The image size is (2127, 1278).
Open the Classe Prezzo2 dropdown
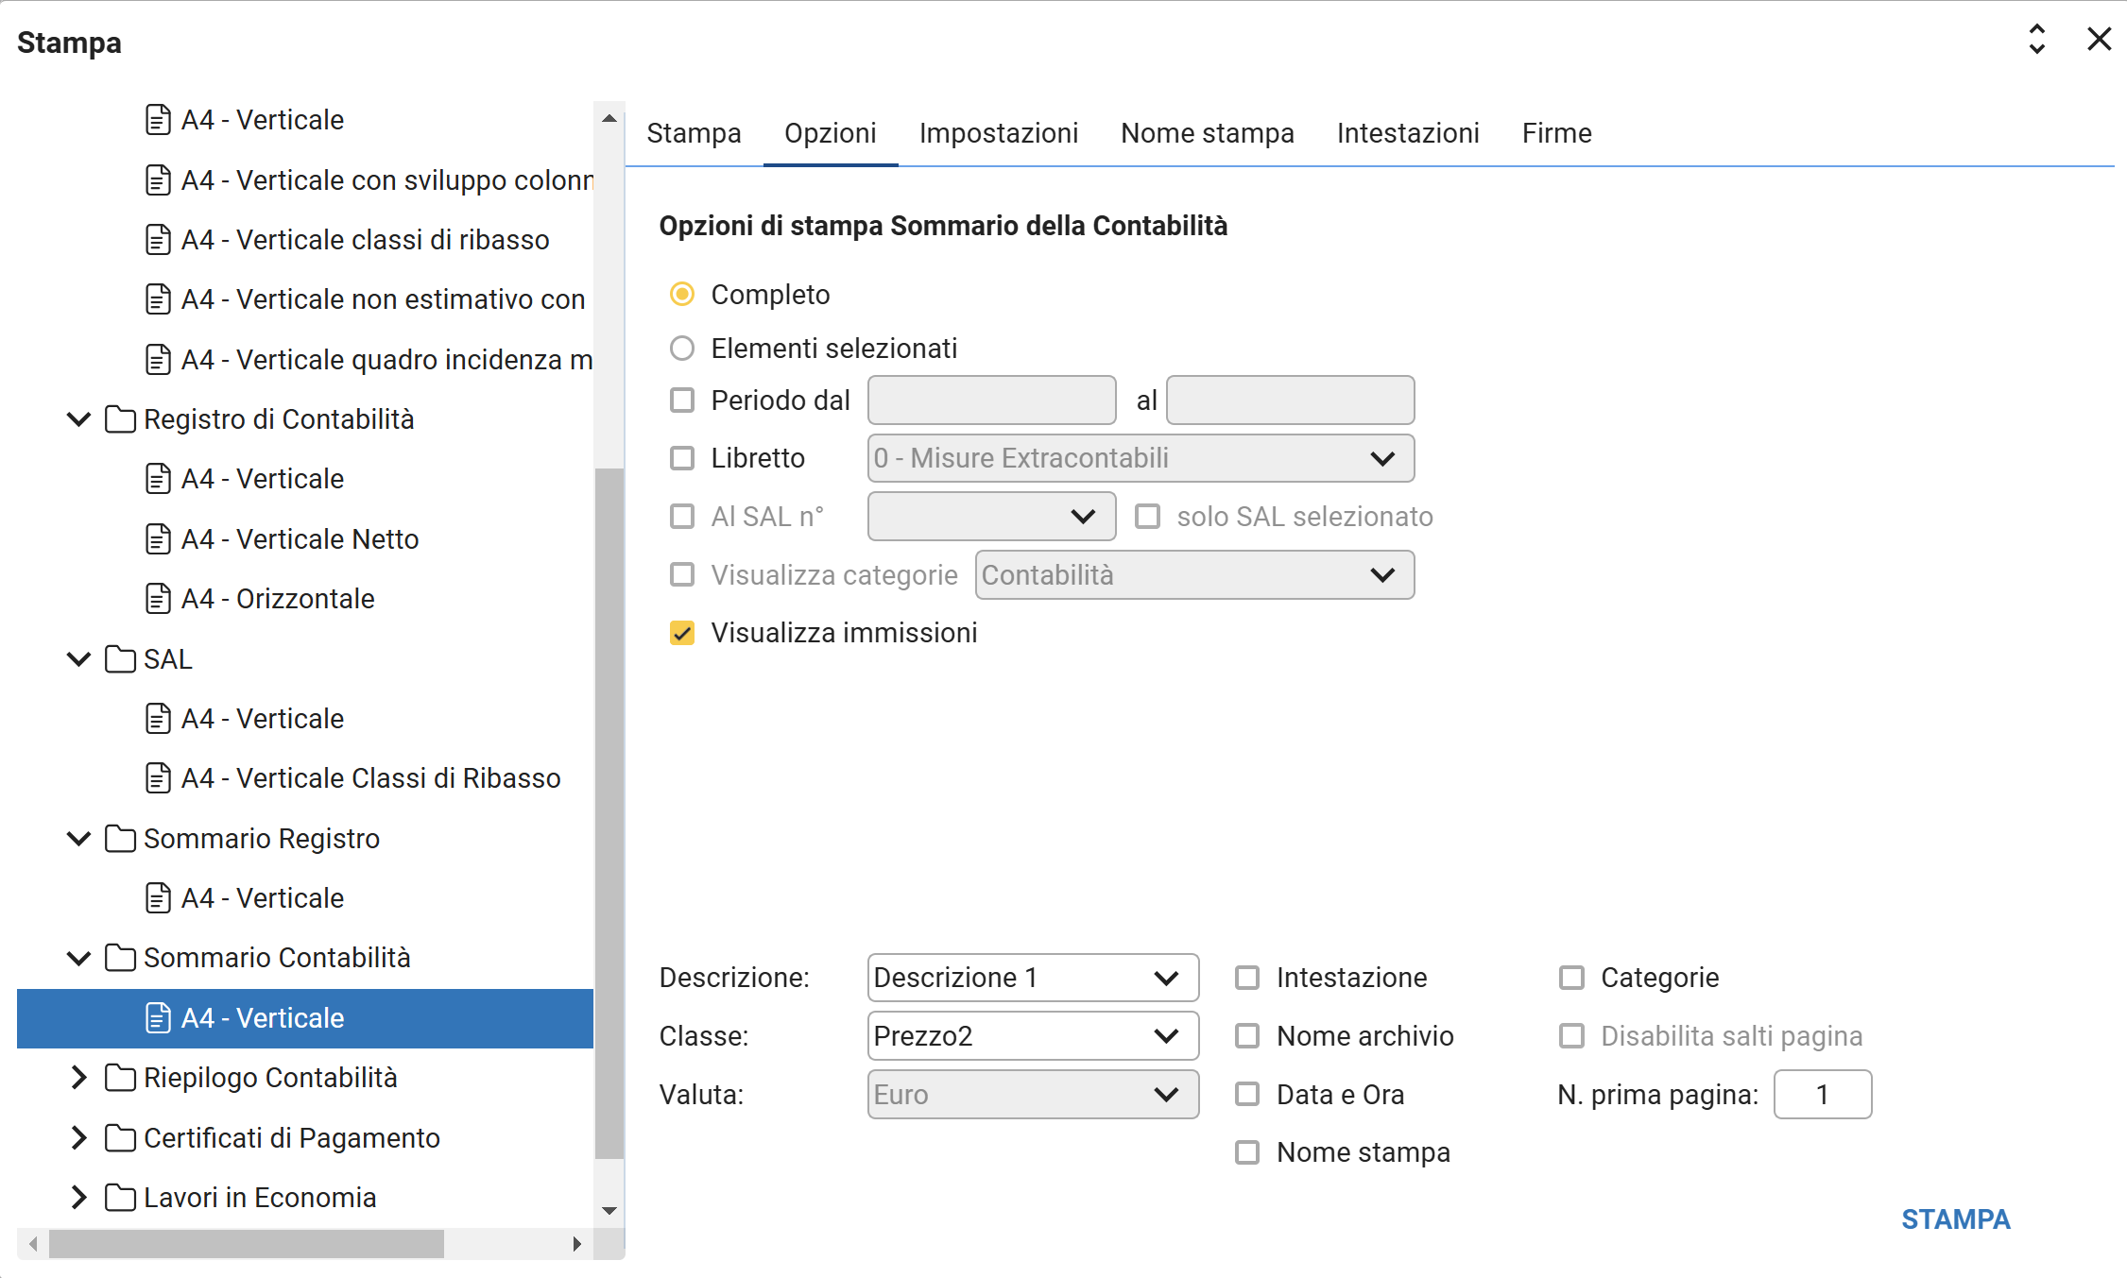coord(1032,1036)
